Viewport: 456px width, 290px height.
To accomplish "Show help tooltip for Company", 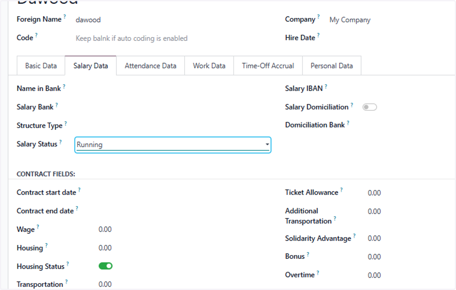I will [x=318, y=17].
